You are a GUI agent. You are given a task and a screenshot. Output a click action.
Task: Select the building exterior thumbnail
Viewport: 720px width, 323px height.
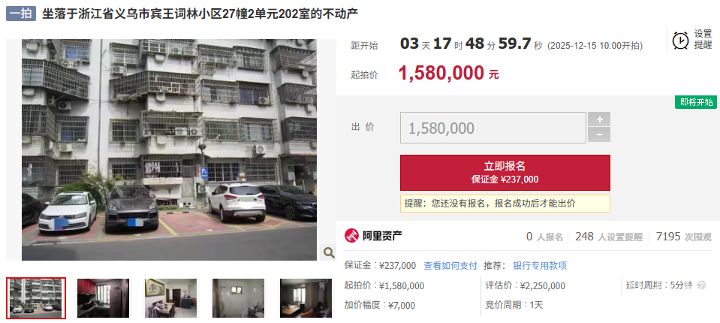36,297
